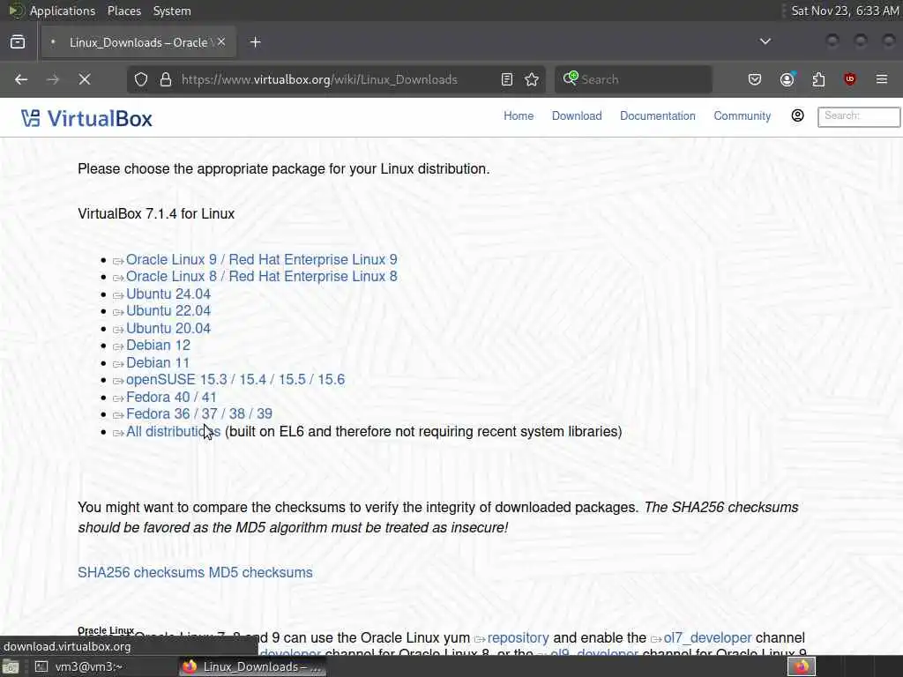Click the tracking protection shield icon
Viewport: 903px width, 677px height.
[x=141, y=79]
